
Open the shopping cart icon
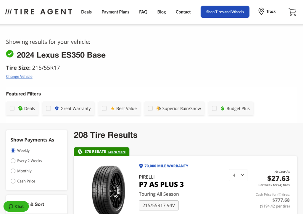coord(292,12)
